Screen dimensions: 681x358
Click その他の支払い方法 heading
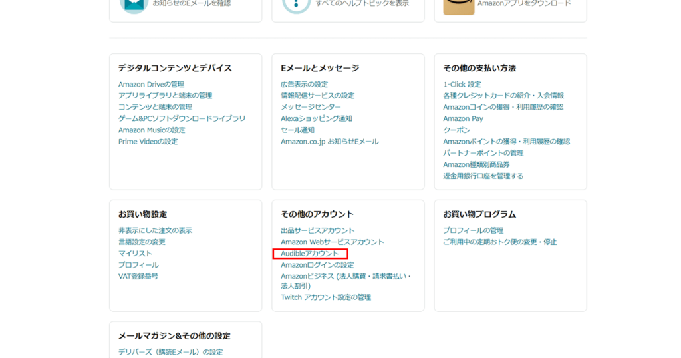click(479, 68)
